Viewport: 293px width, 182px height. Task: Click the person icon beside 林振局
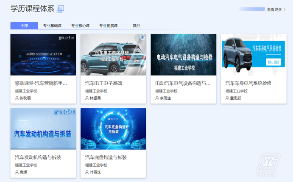[x=87, y=98]
